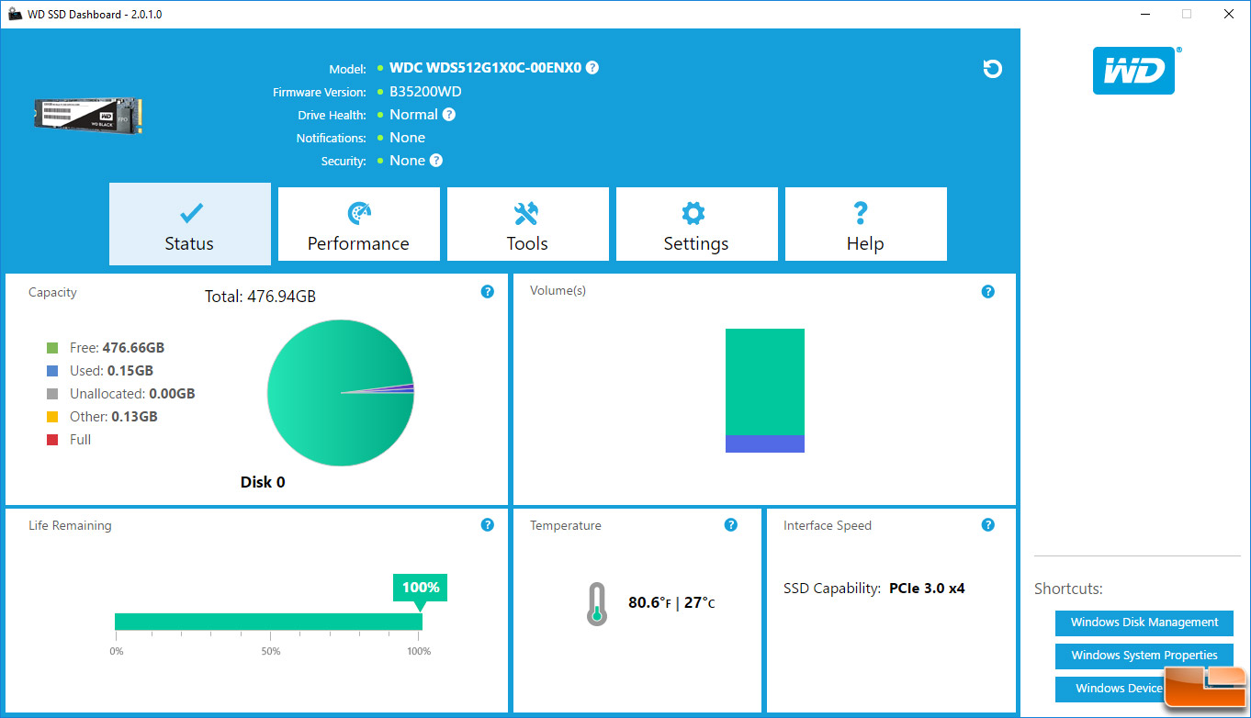The height and width of the screenshot is (718, 1251).
Task: Open Volume(s) panel help icon
Action: tap(988, 292)
